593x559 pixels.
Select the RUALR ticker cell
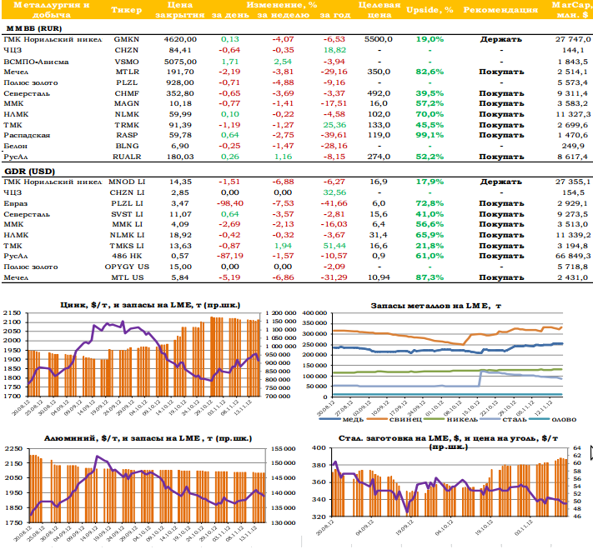(127, 157)
